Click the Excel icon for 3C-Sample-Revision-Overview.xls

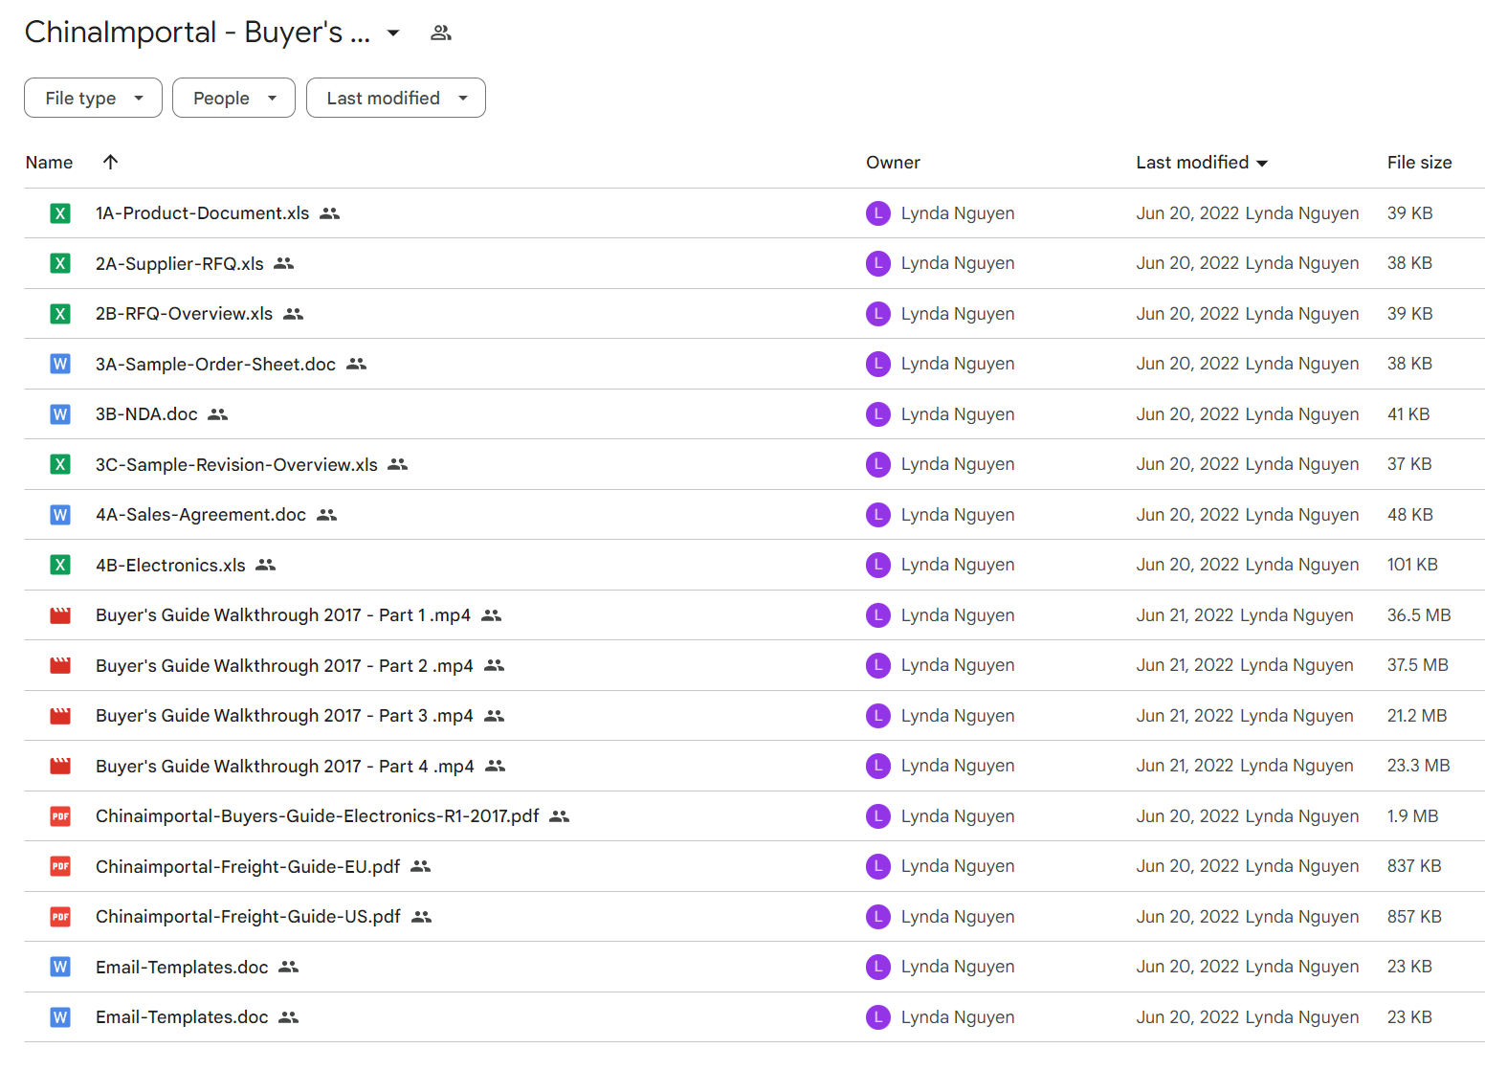point(60,464)
